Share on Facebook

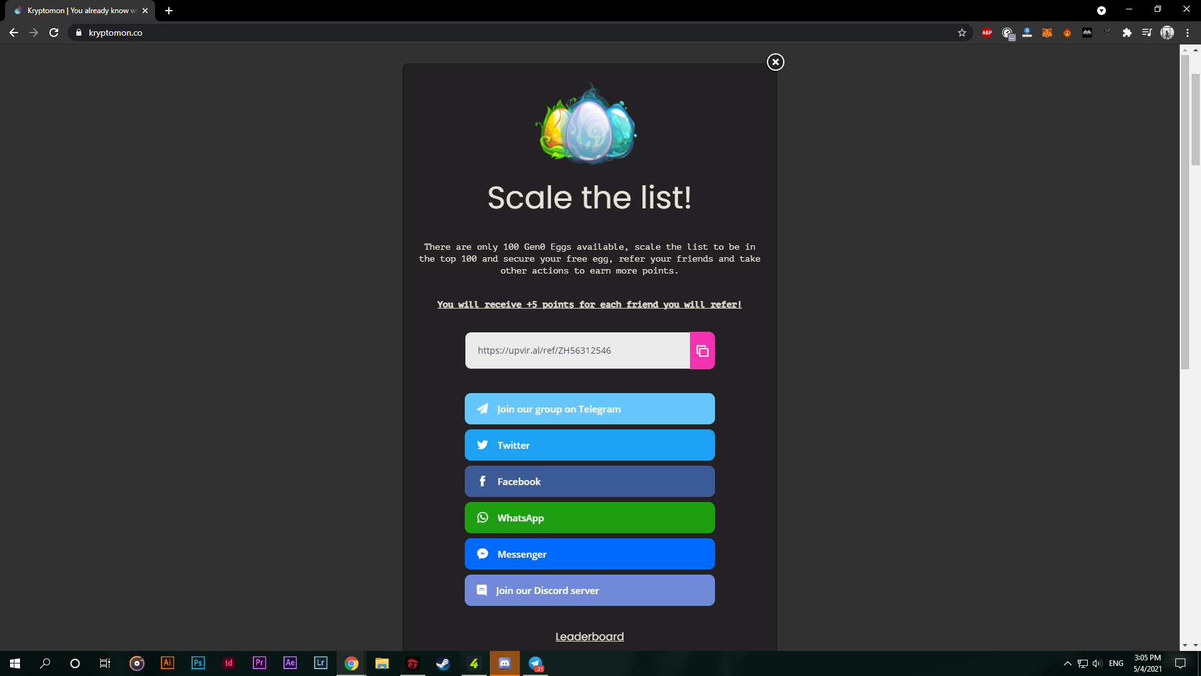tap(589, 481)
